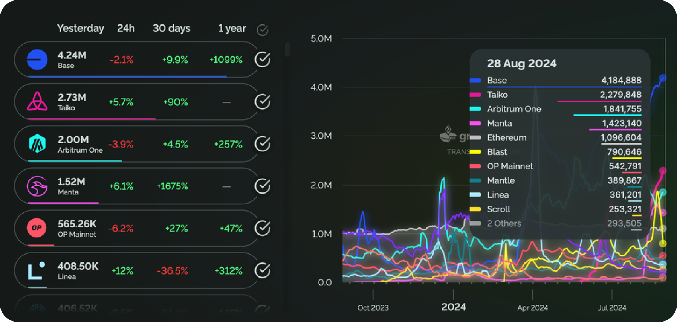Click the chain list scrollbar thumb
The image size is (677, 322).
[287, 49]
